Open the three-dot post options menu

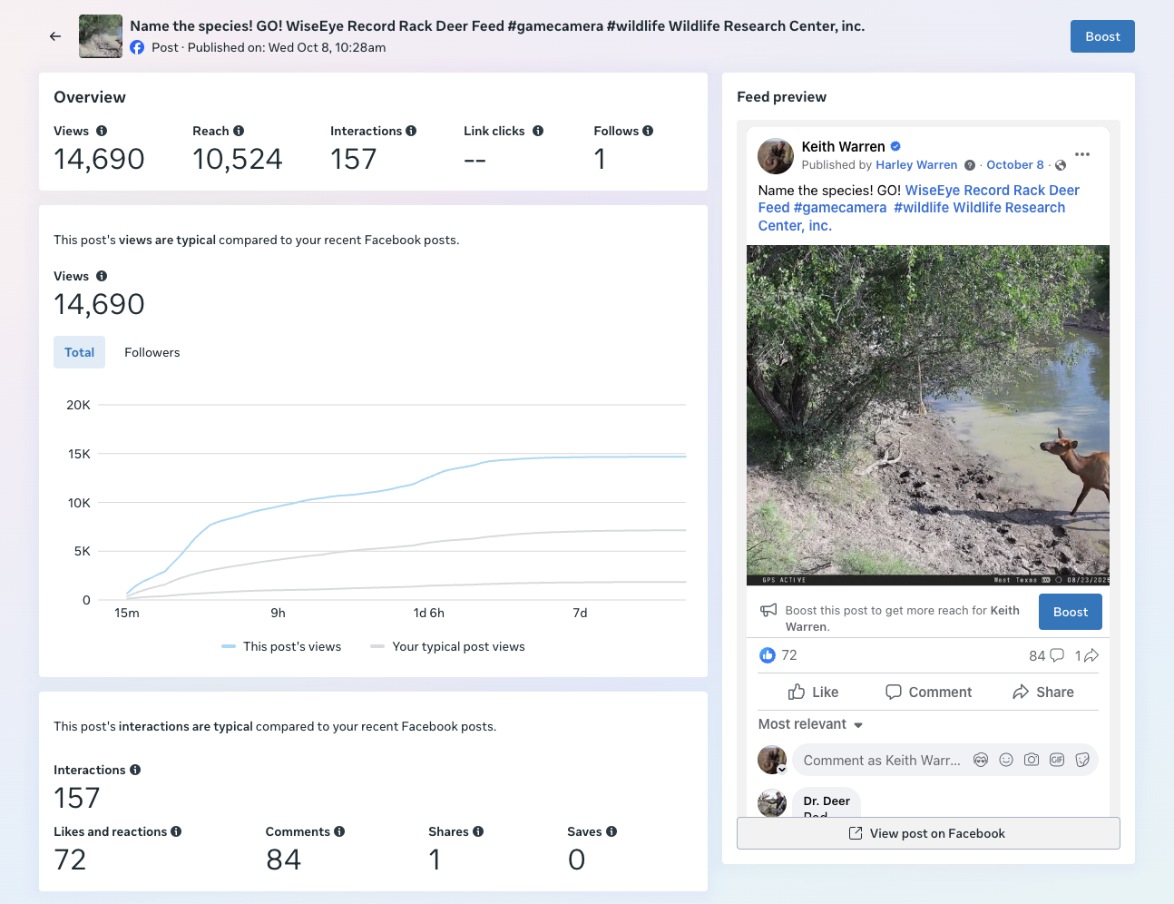coord(1082,153)
